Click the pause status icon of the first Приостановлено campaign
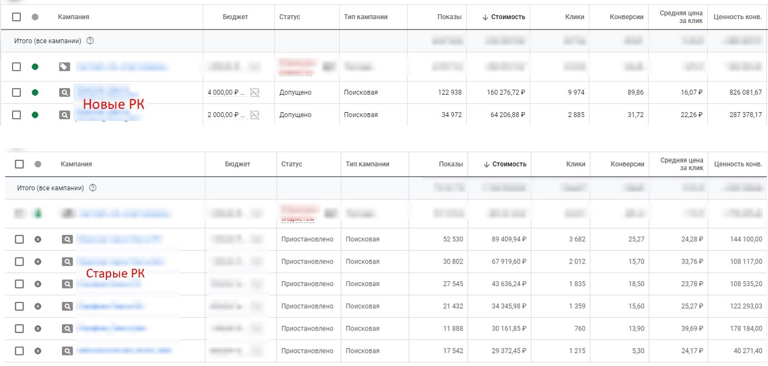768x366 pixels. click(x=37, y=239)
